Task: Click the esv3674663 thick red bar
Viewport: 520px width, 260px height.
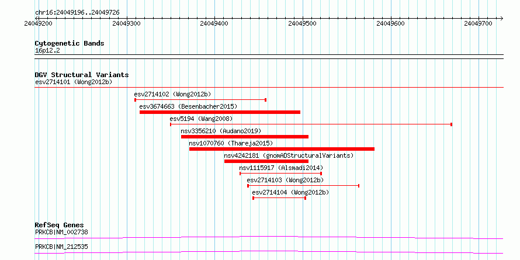Action: pyautogui.click(x=220, y=112)
